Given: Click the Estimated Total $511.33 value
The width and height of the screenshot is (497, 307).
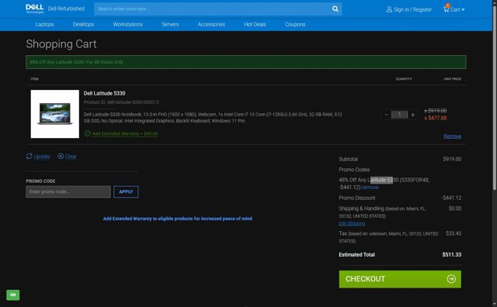Looking at the screenshot, I should 452,254.
